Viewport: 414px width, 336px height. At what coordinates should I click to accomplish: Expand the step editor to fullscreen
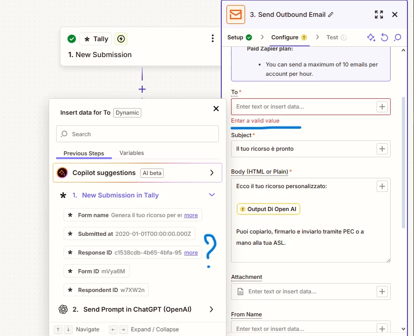pyautogui.click(x=379, y=15)
